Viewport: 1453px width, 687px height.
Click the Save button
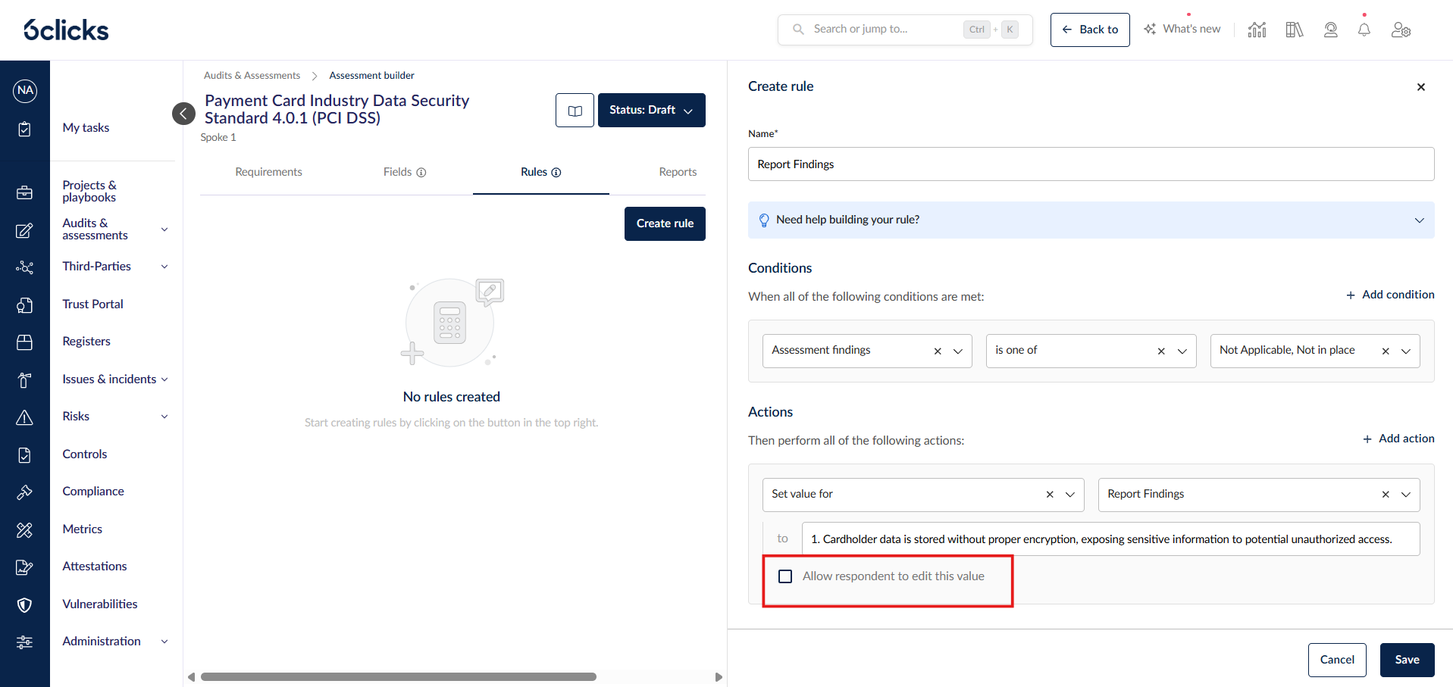[x=1407, y=660]
